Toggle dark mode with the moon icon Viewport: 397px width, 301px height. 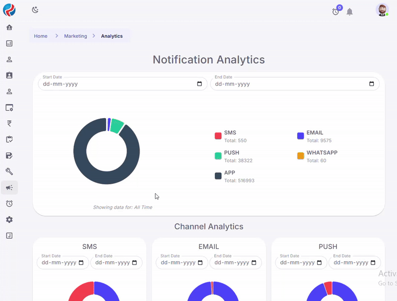(35, 10)
